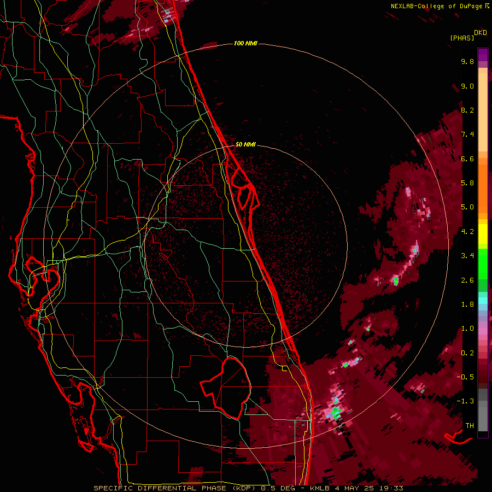
Task: Click the 3.4 value on the scale
Action: click(467, 256)
